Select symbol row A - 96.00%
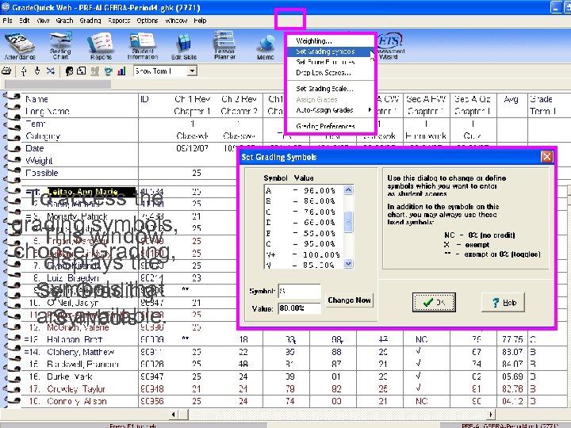 [304, 190]
